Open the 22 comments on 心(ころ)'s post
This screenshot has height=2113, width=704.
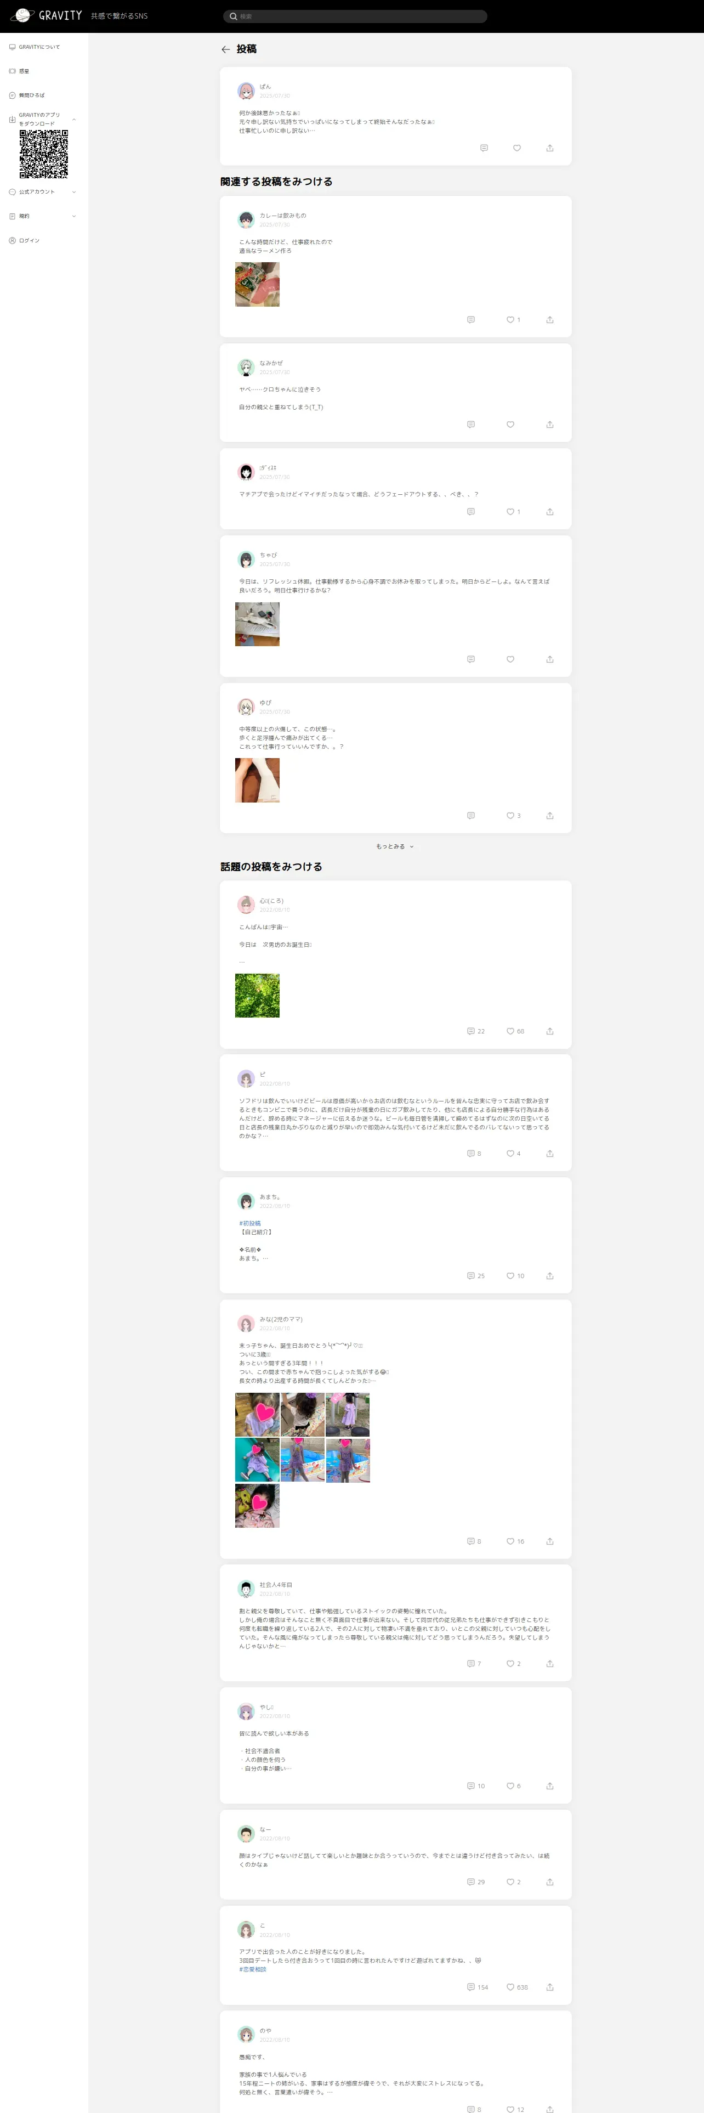click(475, 1032)
